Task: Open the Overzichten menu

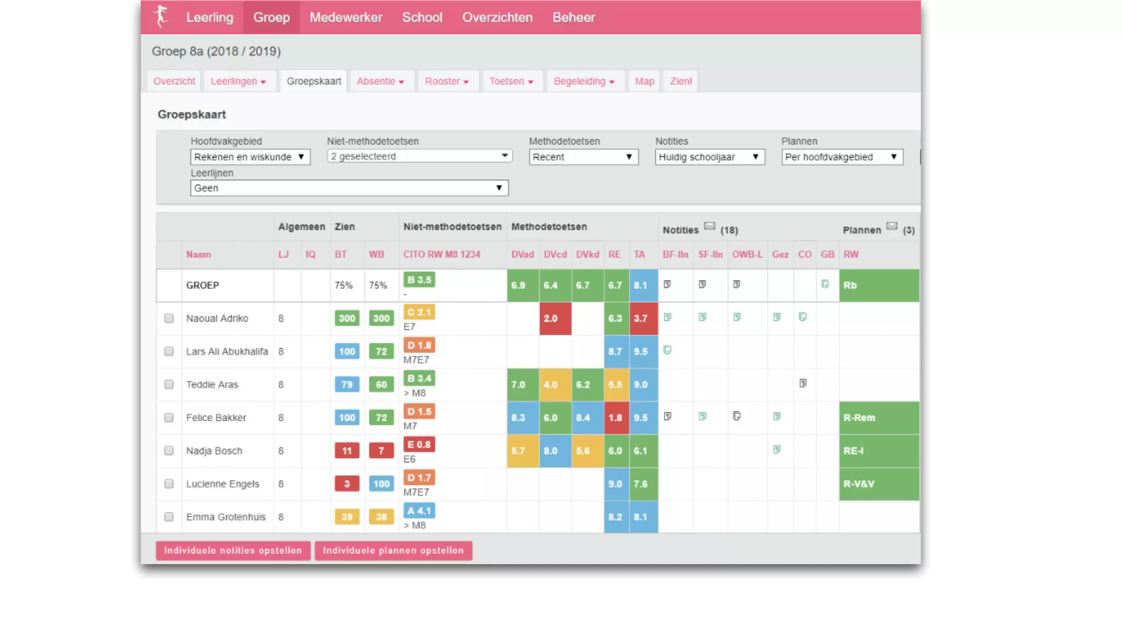Action: point(497,17)
